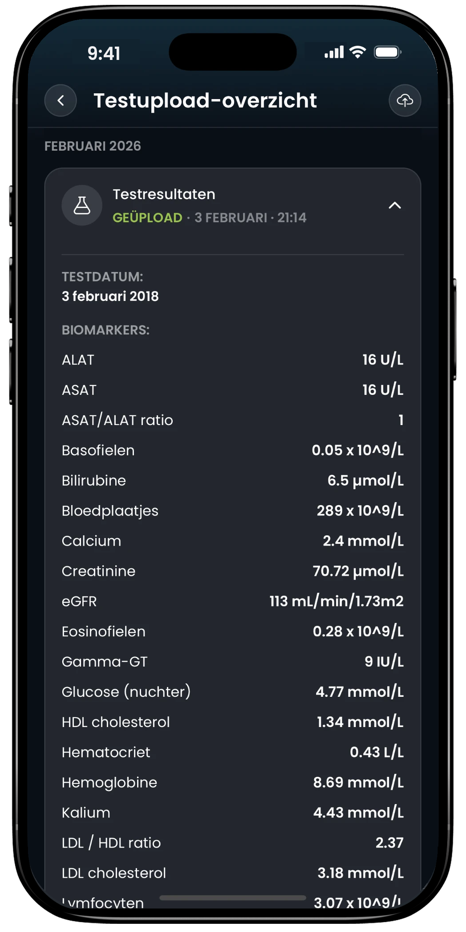
Task: Tap the Testresultaten card heading
Action: tap(164, 194)
